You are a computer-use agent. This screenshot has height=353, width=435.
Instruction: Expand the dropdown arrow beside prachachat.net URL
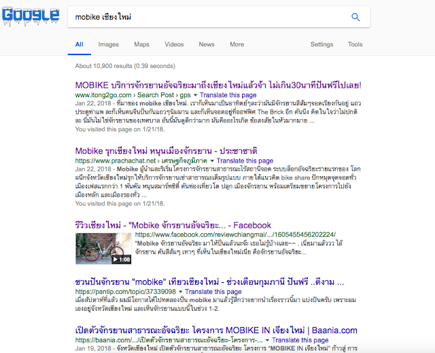tap(212, 161)
